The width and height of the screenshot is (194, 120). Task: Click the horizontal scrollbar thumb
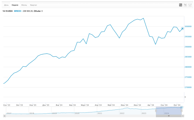pyautogui.click(x=169, y=116)
